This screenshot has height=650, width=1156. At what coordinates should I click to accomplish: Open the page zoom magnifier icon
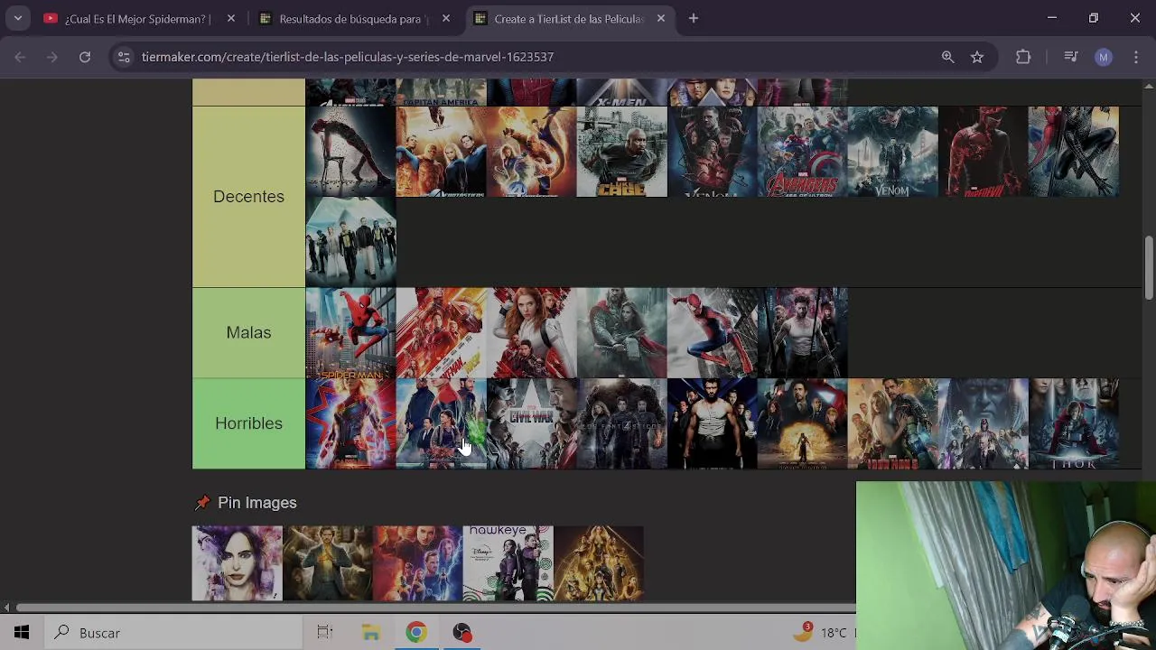tap(947, 57)
